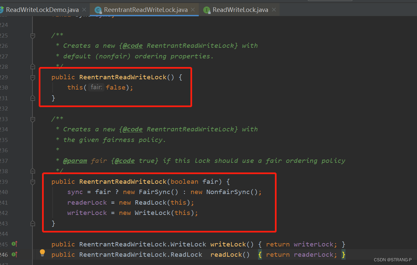This screenshot has width=417, height=265.
Task: Click the 'false' argument in this() call
Action: 116,88
